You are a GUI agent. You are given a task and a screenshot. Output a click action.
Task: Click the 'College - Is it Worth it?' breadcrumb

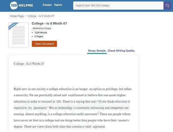point(41,16)
